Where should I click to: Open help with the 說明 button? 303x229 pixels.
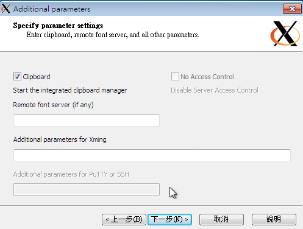point(274,219)
